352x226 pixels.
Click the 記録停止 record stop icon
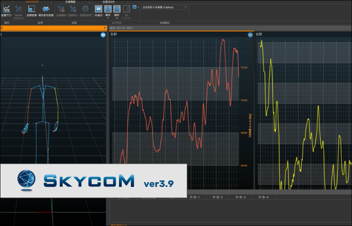73,11
